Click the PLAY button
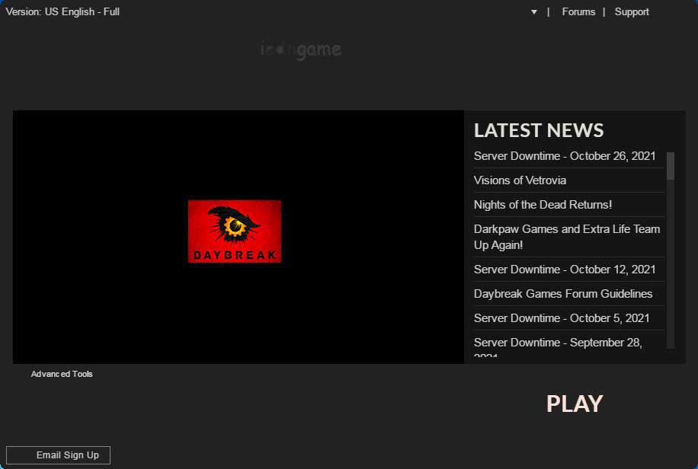This screenshot has width=698, height=469. pyautogui.click(x=575, y=404)
